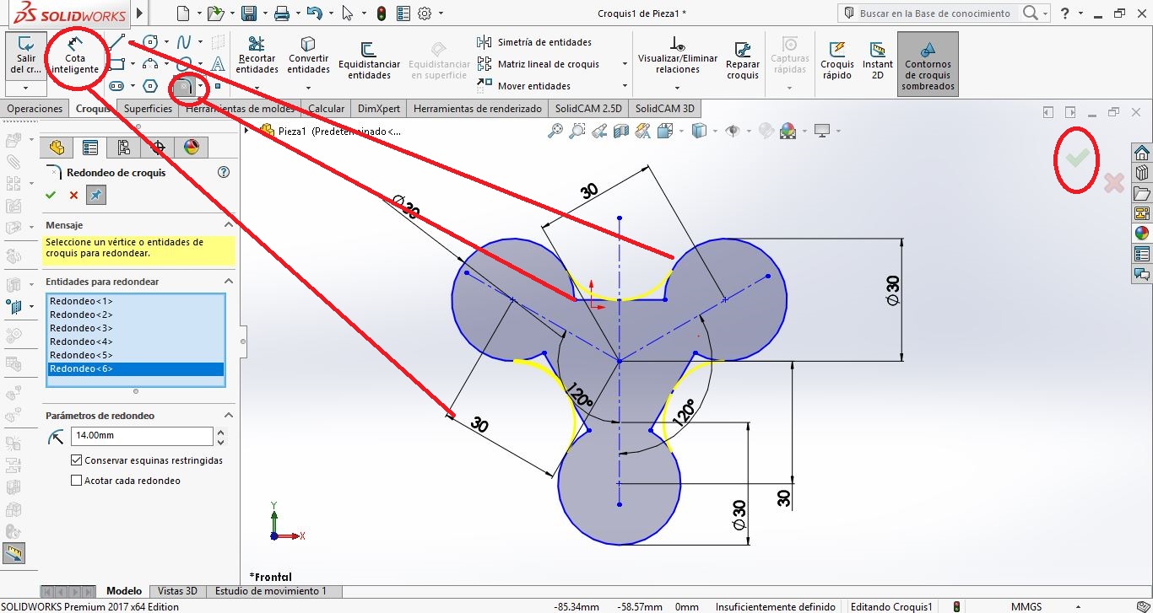Image resolution: width=1153 pixels, height=613 pixels.
Task: Select the corner Rectangle sketch tool
Action: point(117,63)
